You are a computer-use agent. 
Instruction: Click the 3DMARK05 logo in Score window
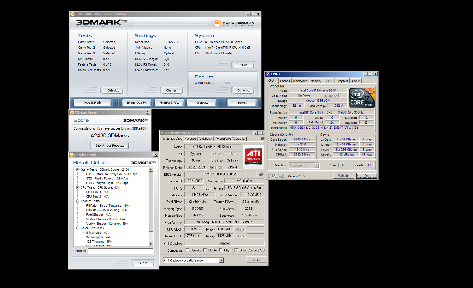pos(135,120)
